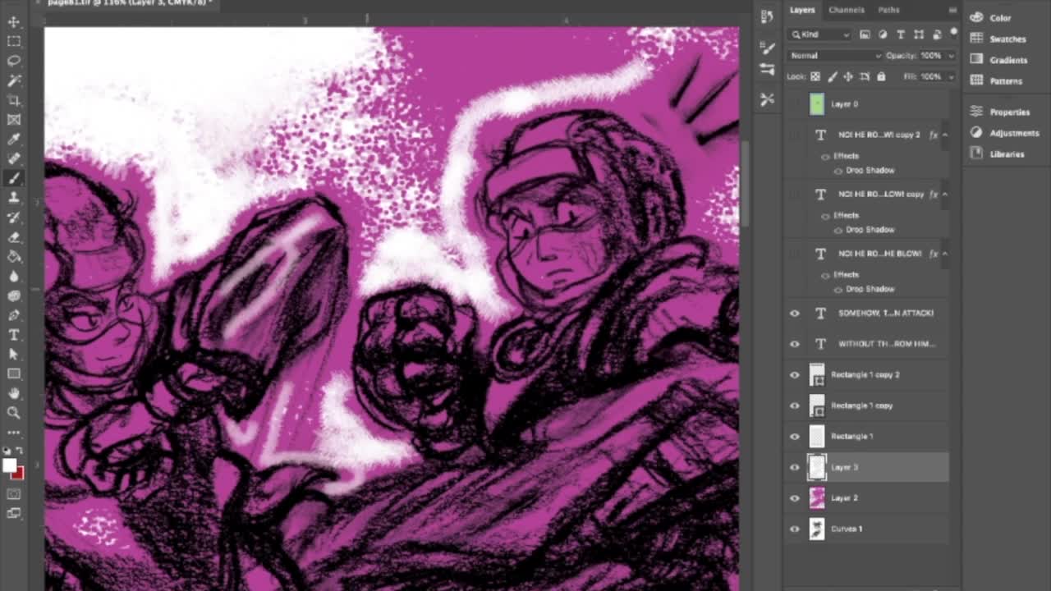The image size is (1051, 591).
Task: Hide the Curves 1 layer
Action: pyautogui.click(x=794, y=529)
